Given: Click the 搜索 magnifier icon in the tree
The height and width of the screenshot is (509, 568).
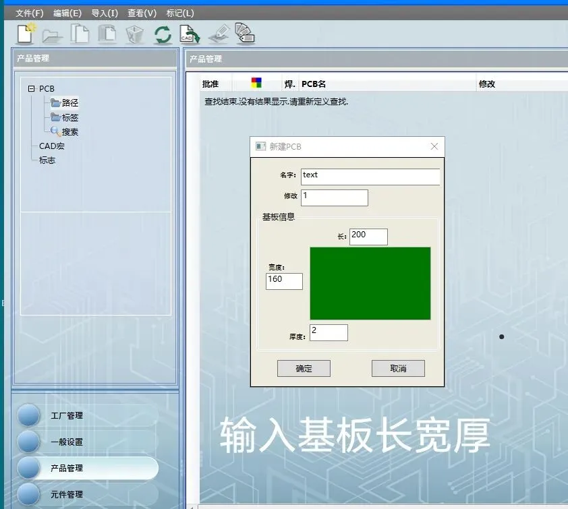Looking at the screenshot, I should 55,131.
